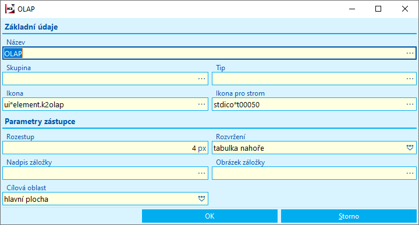Select the Rozvržení value tabulka nahoře
This screenshot has height=225, width=419.
(x=314, y=148)
